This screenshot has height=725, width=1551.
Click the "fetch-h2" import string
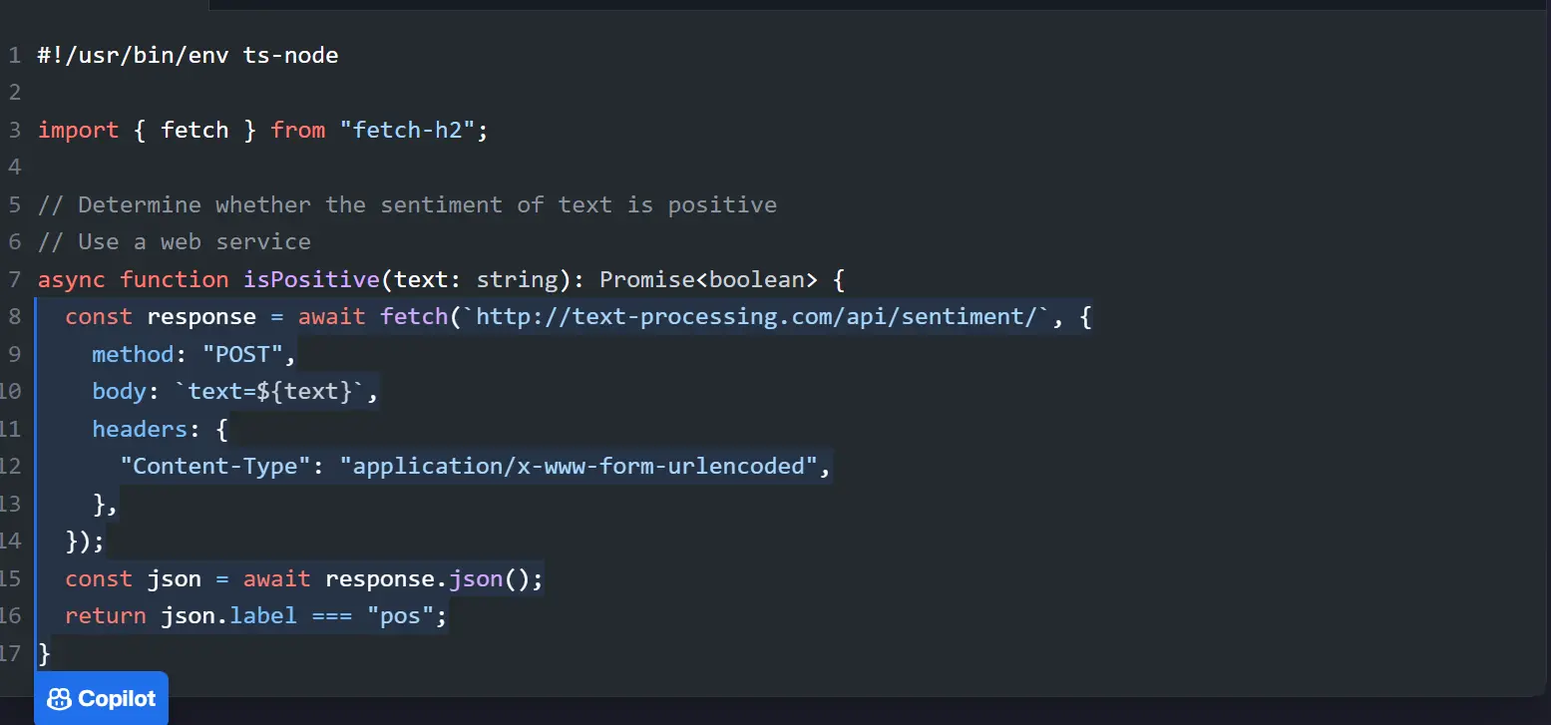(407, 130)
